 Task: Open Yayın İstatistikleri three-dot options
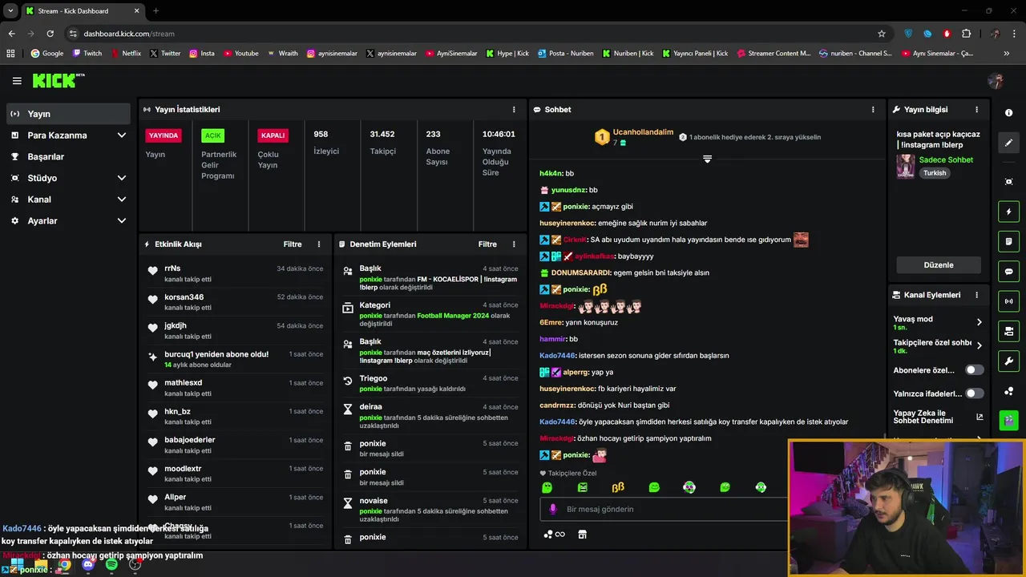coord(514,110)
